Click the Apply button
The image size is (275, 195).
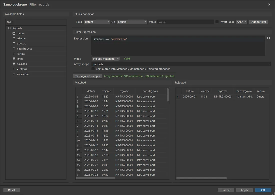click(244, 190)
